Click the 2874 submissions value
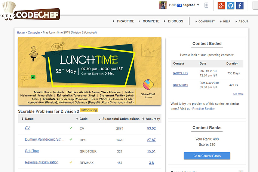The height and width of the screenshot is (172, 258). [x=120, y=129]
